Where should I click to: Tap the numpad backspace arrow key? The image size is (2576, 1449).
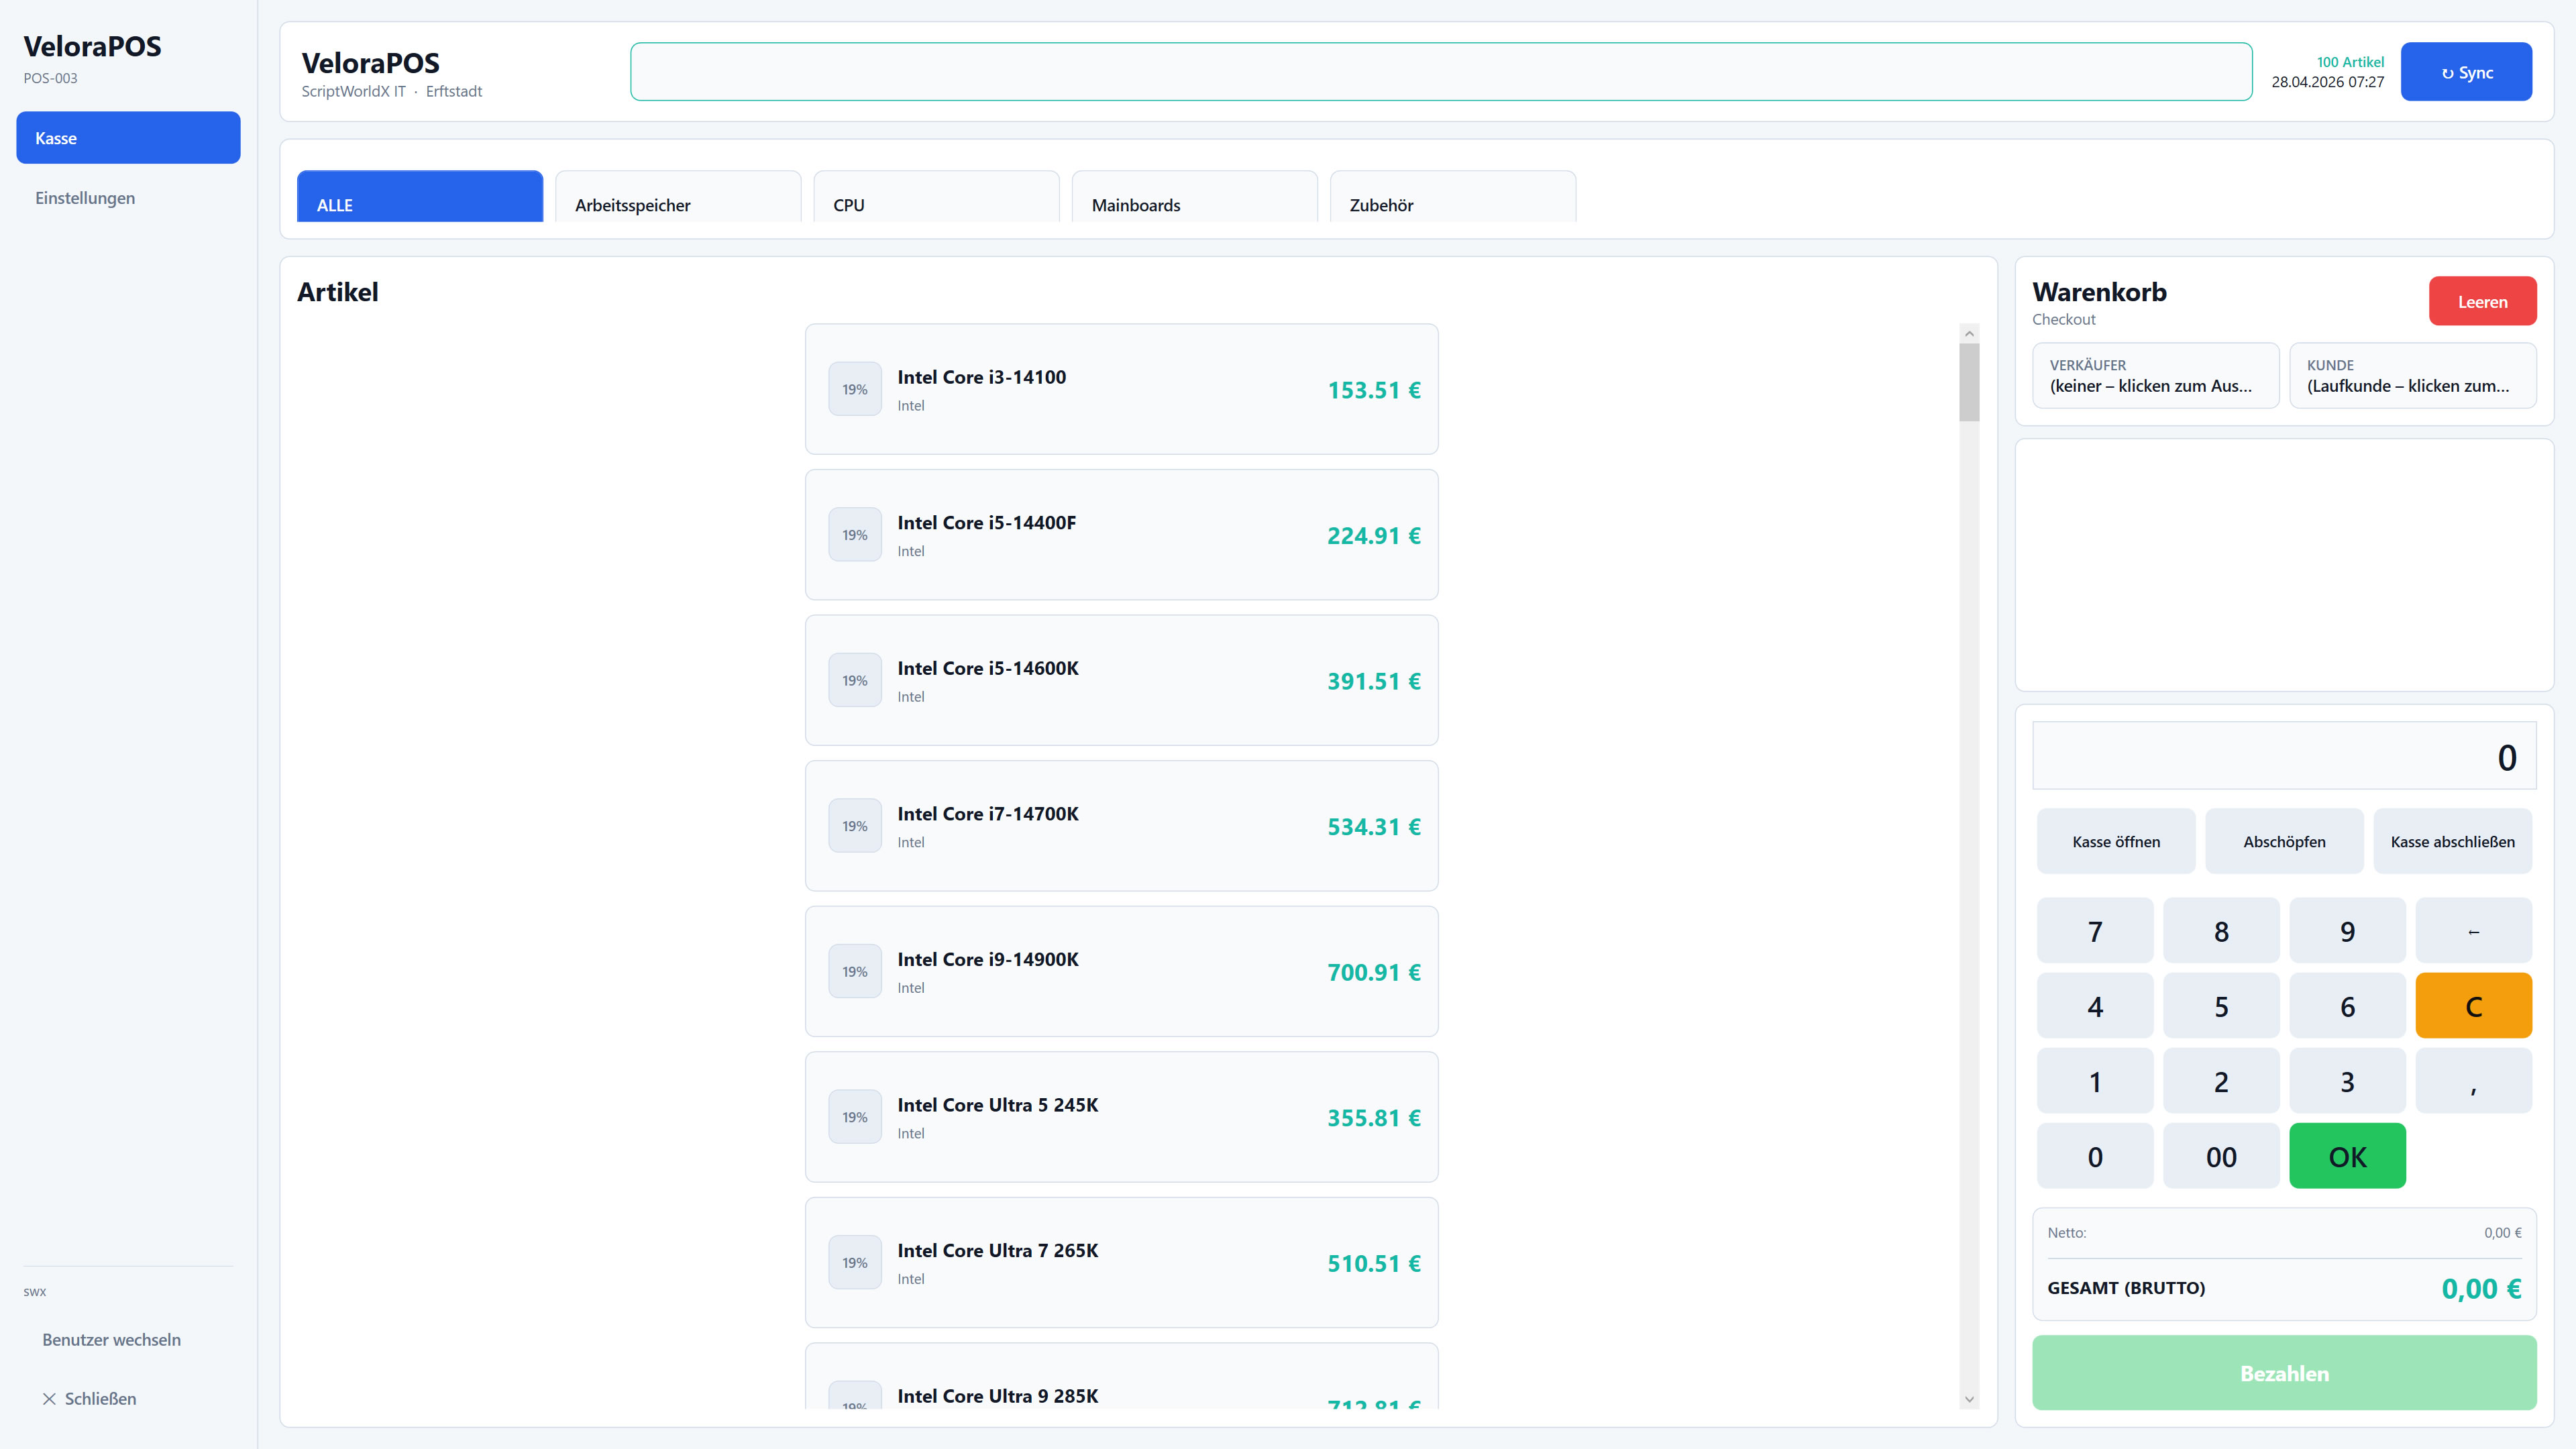2473,931
